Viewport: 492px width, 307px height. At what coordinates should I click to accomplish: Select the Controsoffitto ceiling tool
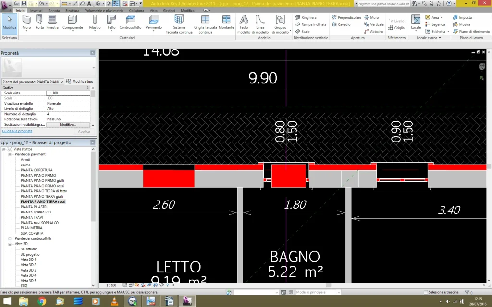130,22
